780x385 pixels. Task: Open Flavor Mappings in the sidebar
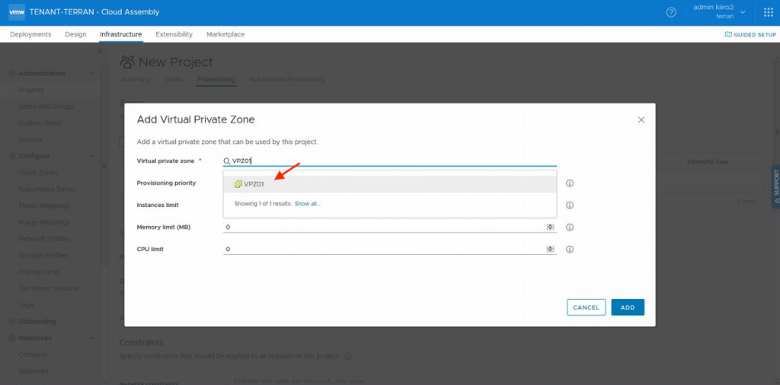pyautogui.click(x=44, y=205)
